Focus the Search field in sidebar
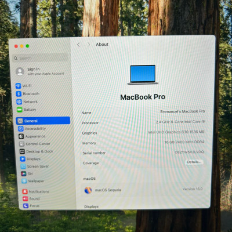The height and width of the screenshot is (232, 232). click(x=40, y=58)
